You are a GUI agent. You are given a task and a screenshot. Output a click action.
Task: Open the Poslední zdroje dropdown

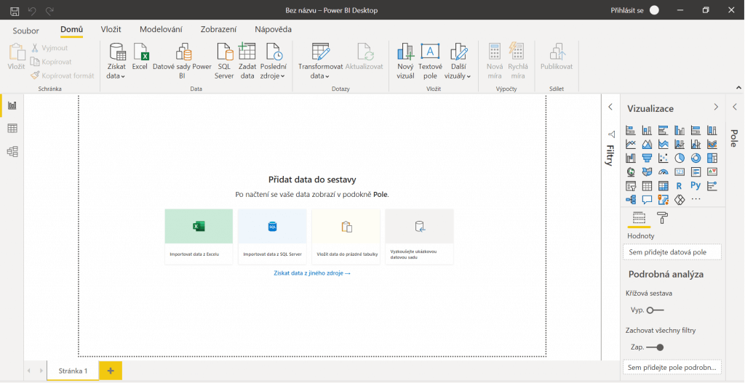274,76
